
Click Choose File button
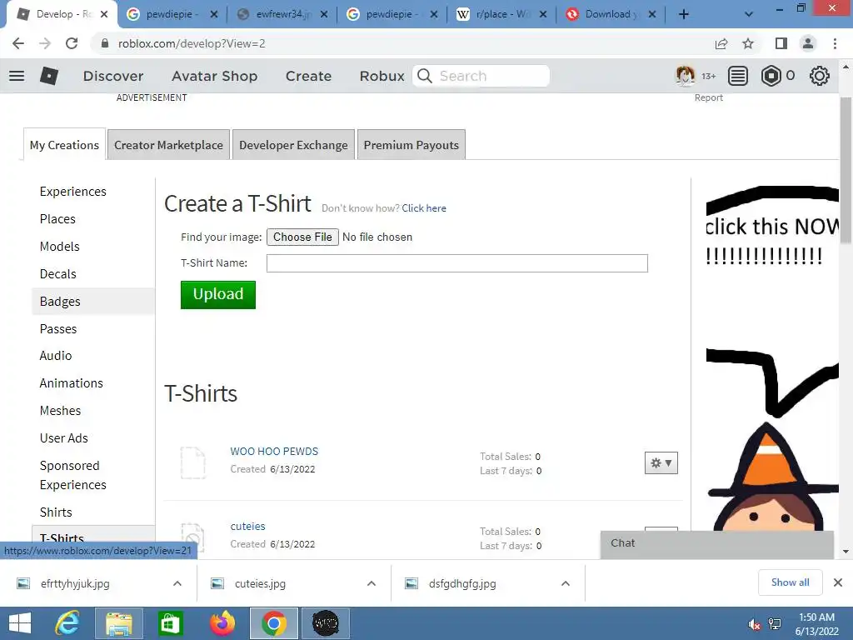click(302, 237)
